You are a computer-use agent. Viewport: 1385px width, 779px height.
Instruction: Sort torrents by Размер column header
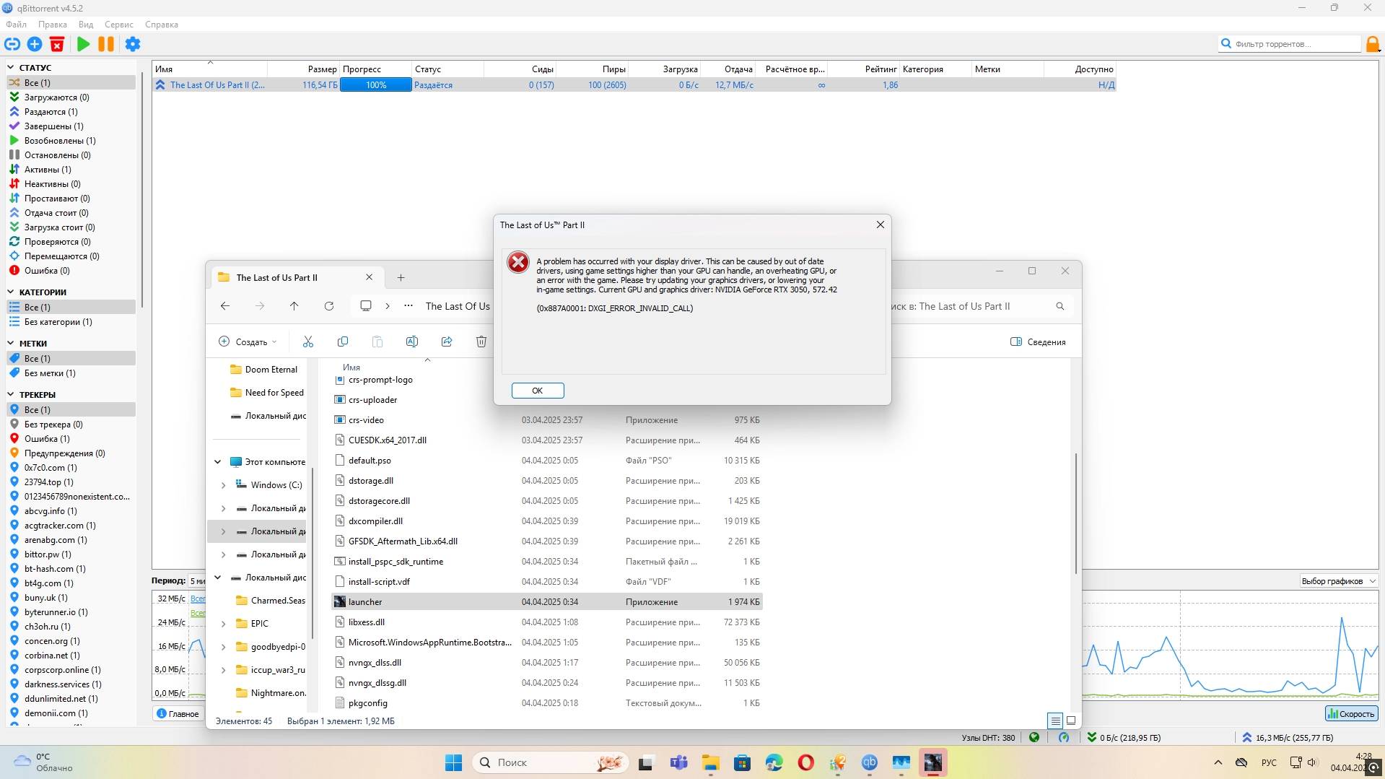click(x=303, y=69)
